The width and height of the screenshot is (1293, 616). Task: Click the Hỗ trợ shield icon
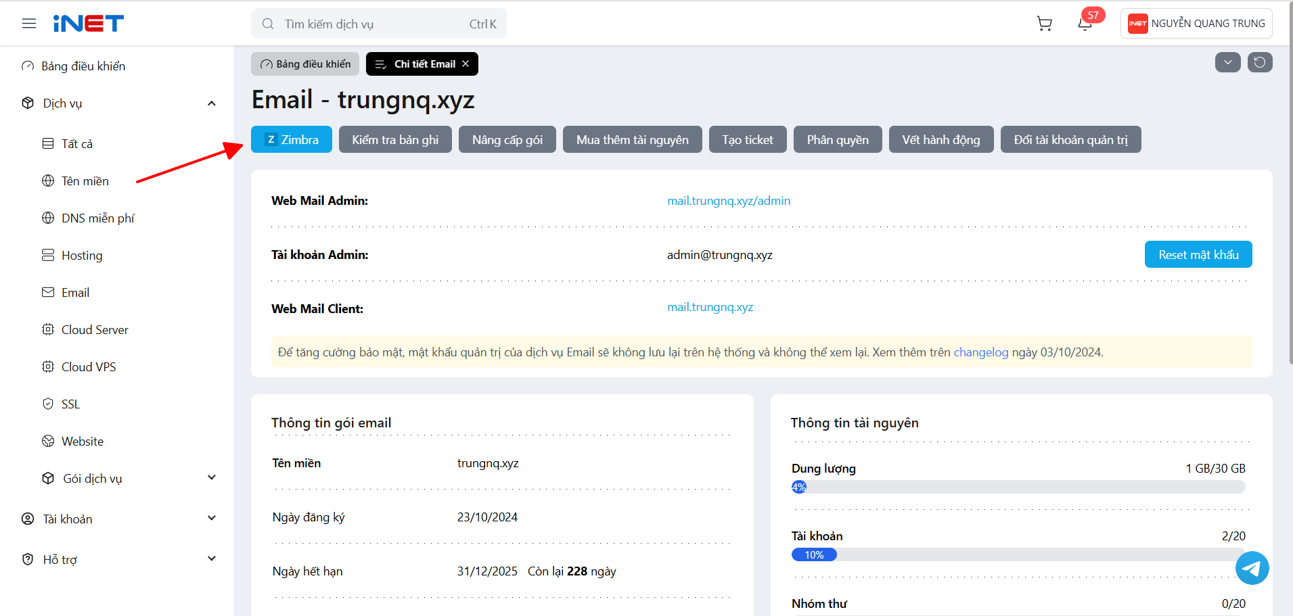click(28, 559)
